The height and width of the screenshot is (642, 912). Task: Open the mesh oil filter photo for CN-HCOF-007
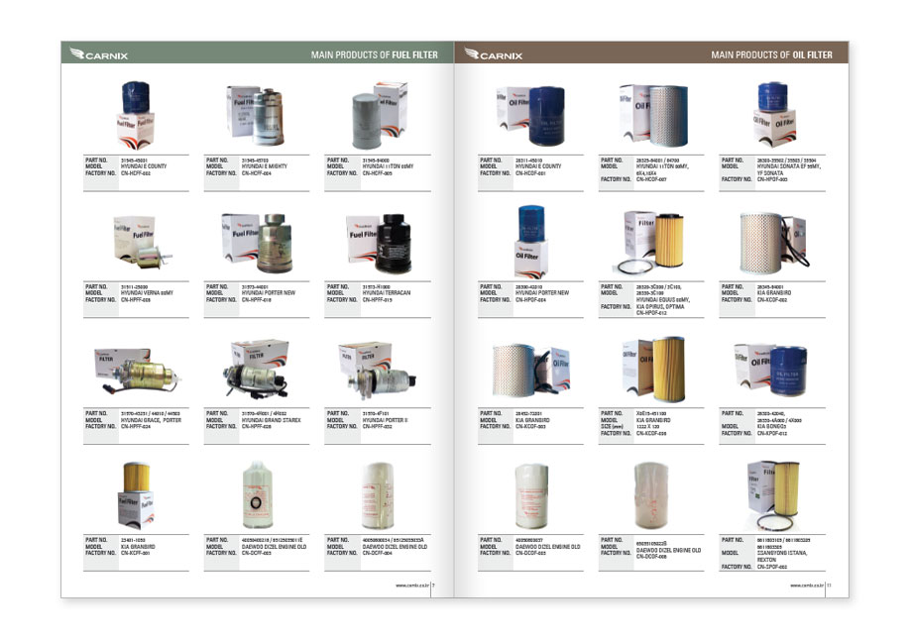click(653, 115)
